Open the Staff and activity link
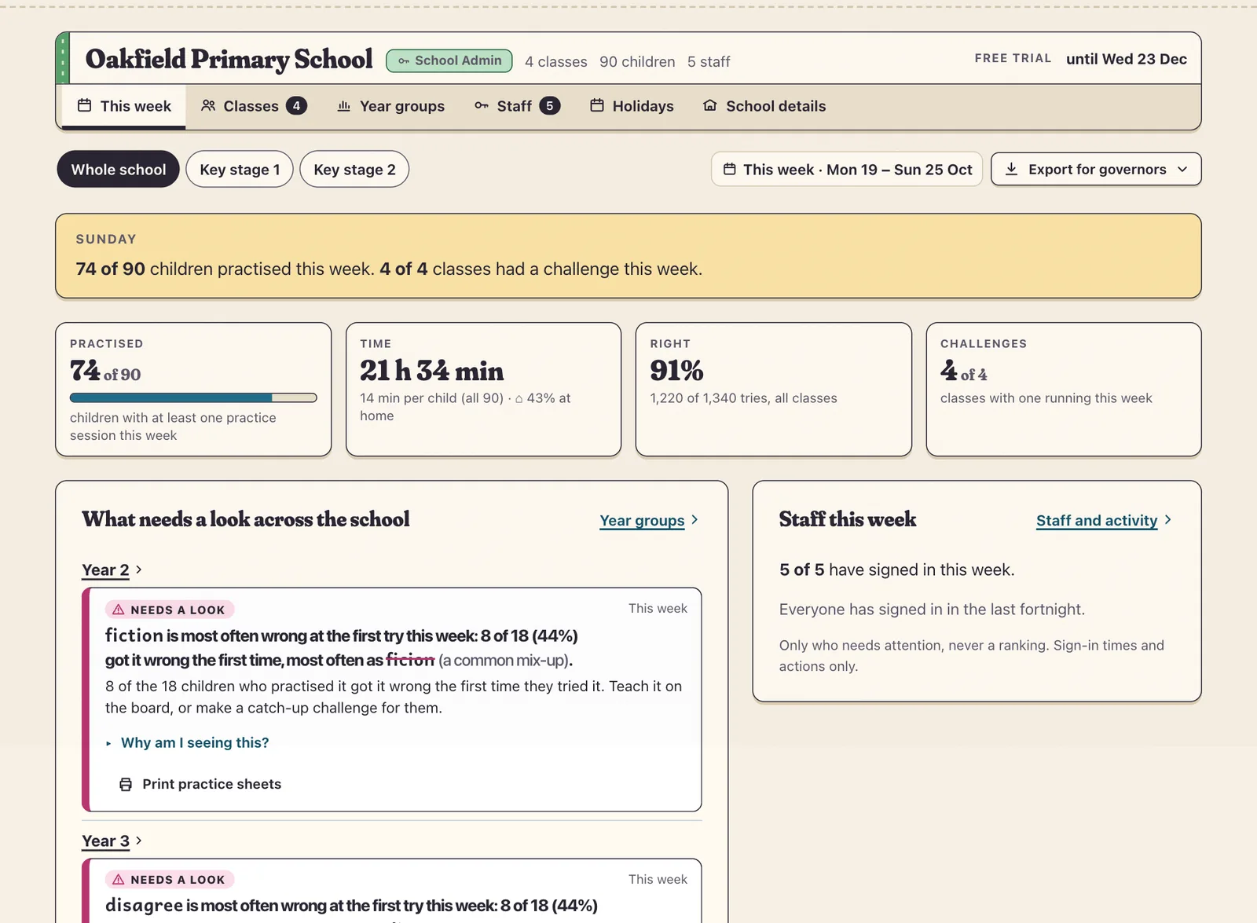The image size is (1257, 923). (1097, 520)
